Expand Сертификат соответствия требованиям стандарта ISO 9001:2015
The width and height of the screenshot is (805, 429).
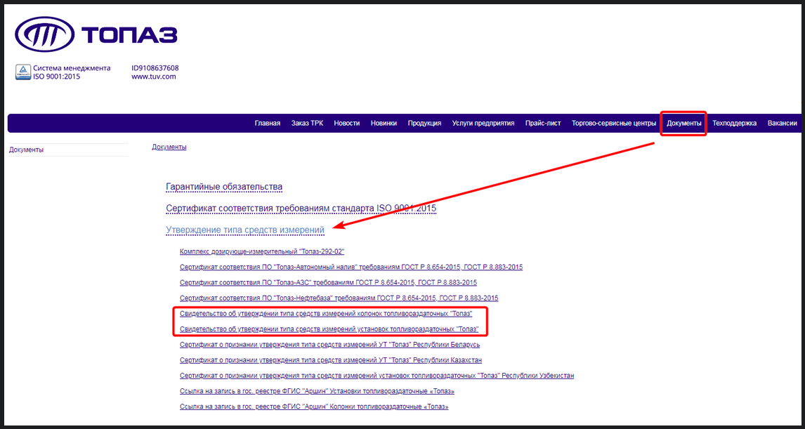(301, 209)
